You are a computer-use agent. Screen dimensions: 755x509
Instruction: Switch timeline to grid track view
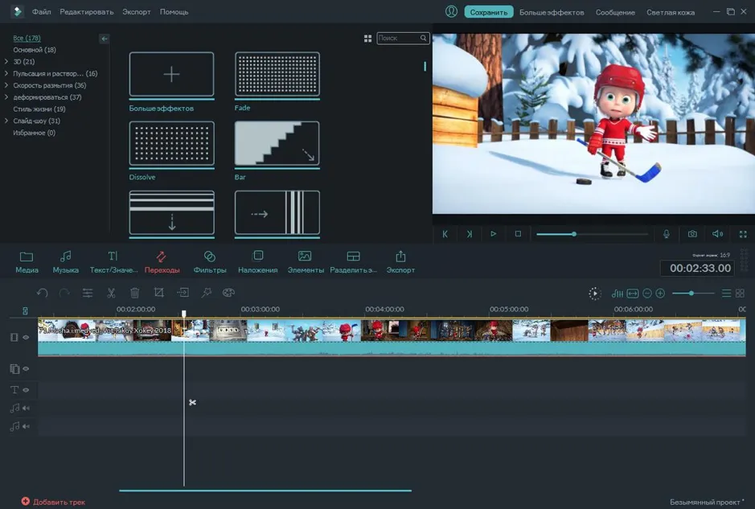pos(740,293)
